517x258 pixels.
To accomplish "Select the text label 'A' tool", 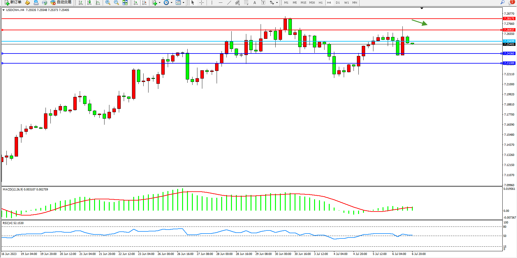I will click(x=255, y=2).
